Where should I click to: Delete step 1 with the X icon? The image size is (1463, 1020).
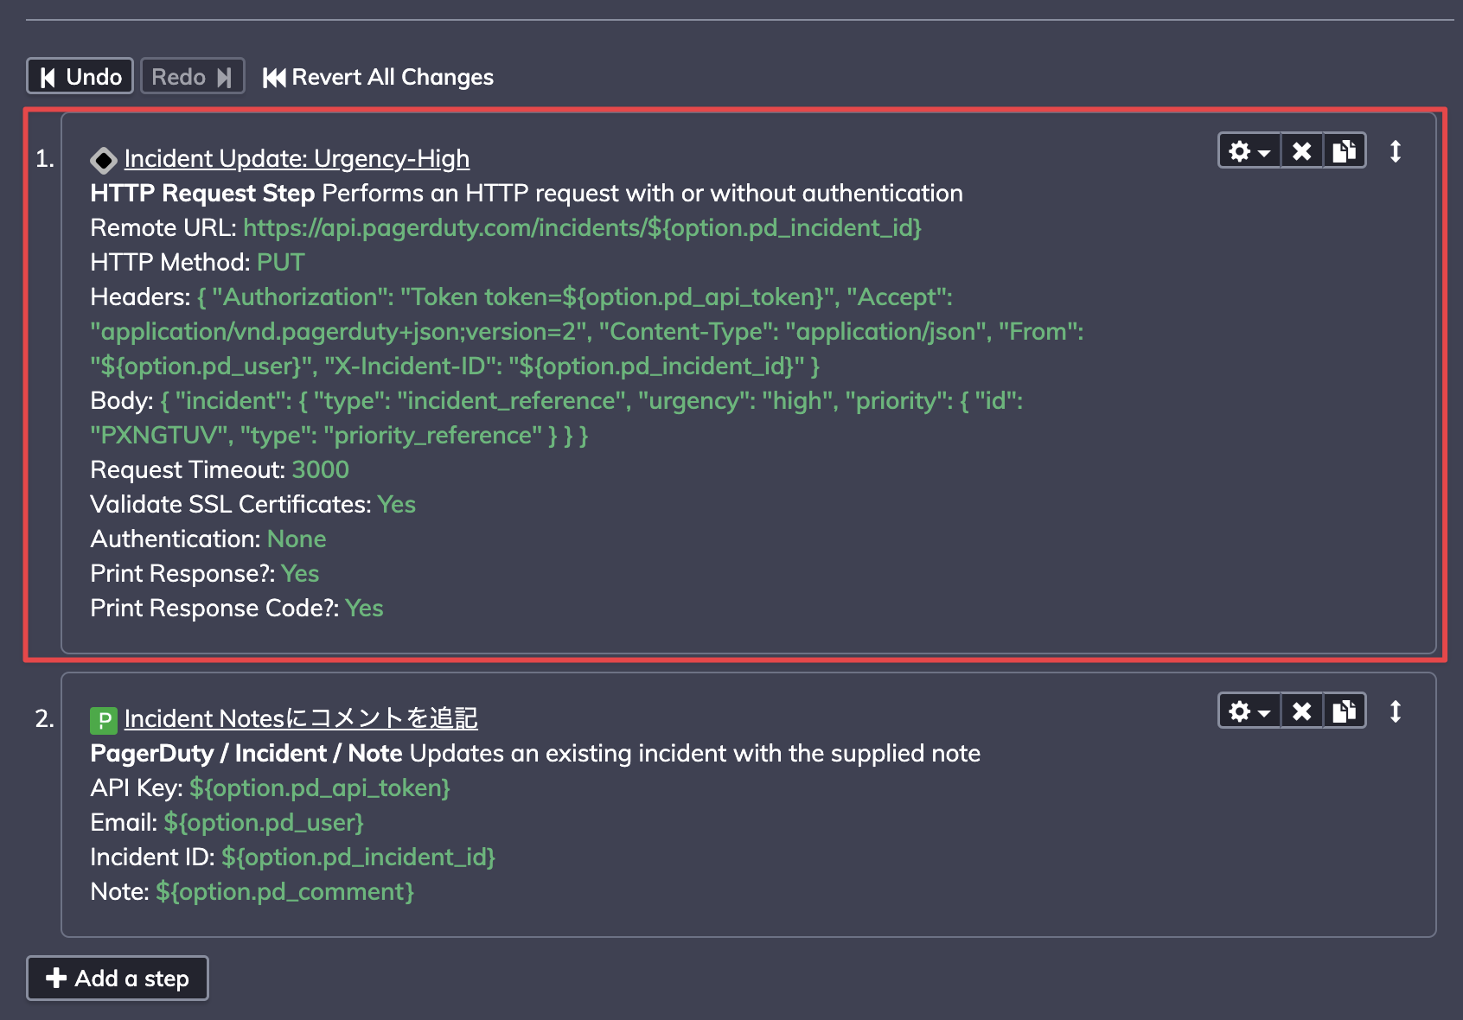1301,151
